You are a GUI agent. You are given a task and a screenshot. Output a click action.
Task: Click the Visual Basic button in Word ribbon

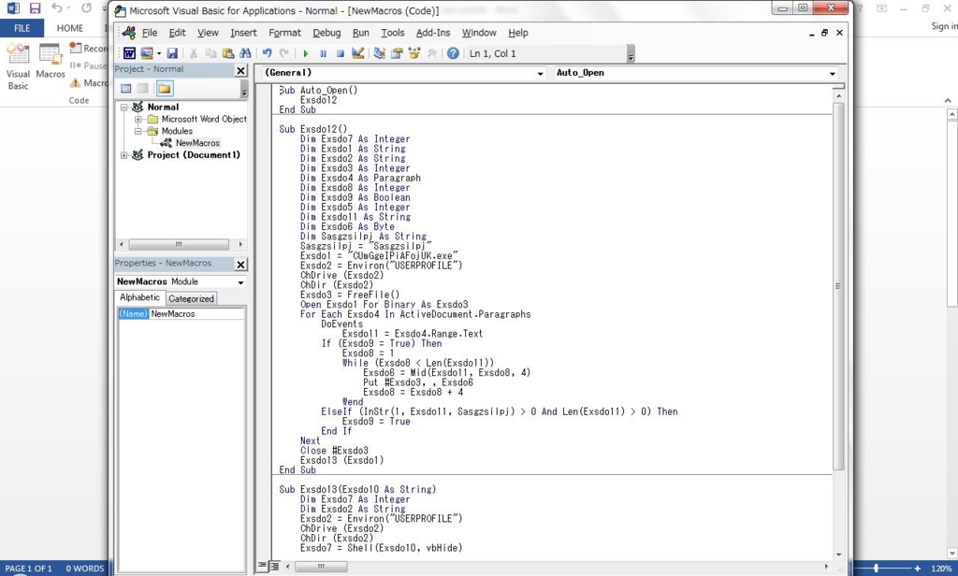click(18, 68)
